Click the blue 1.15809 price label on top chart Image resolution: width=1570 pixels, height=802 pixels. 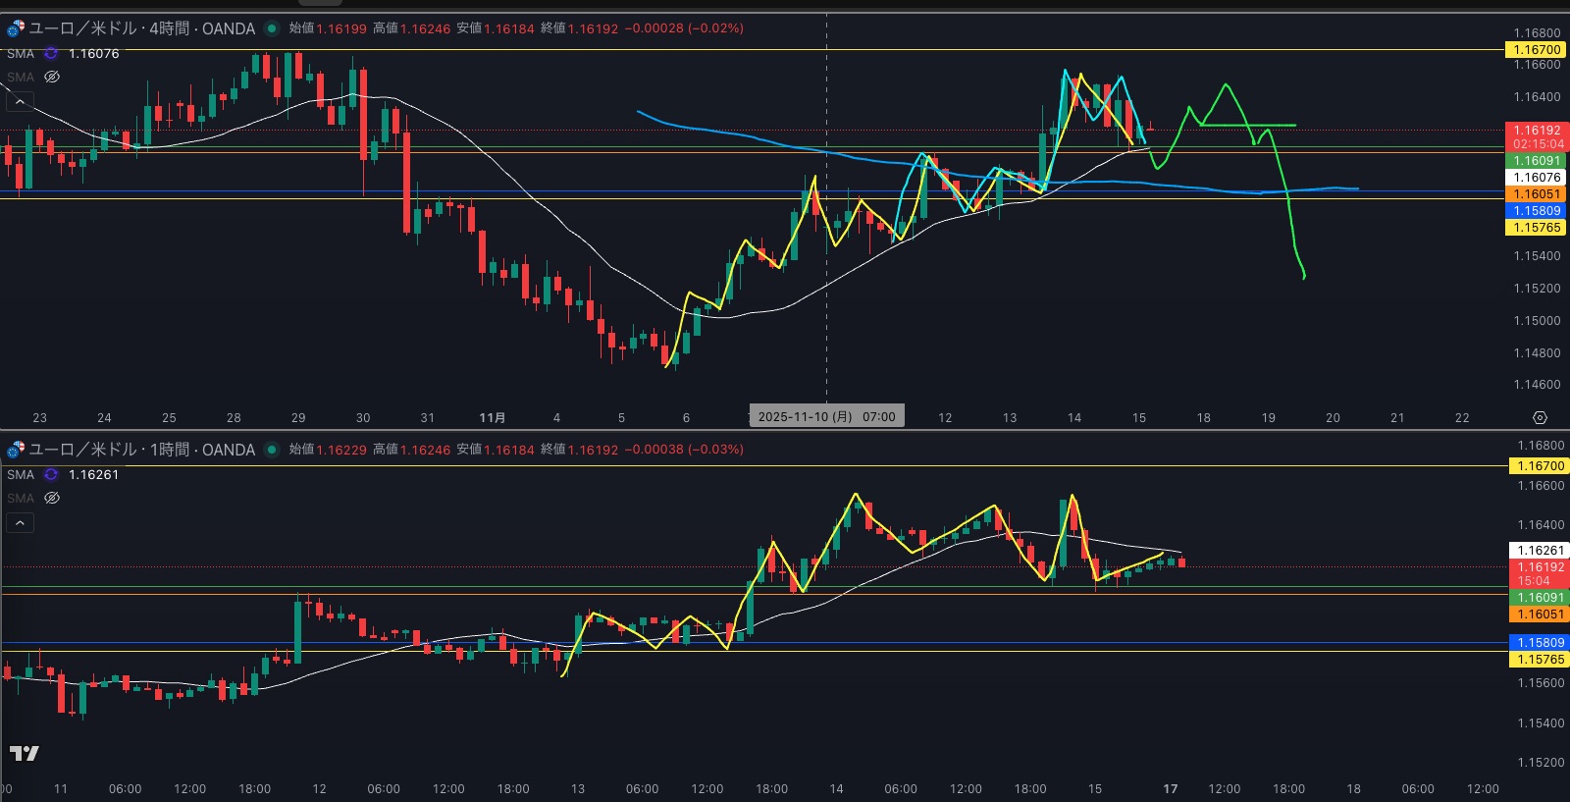[x=1536, y=211]
